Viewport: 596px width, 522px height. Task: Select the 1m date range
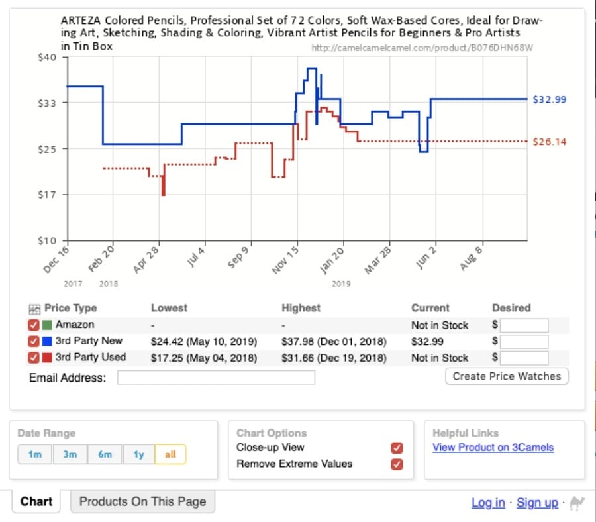[x=34, y=454]
